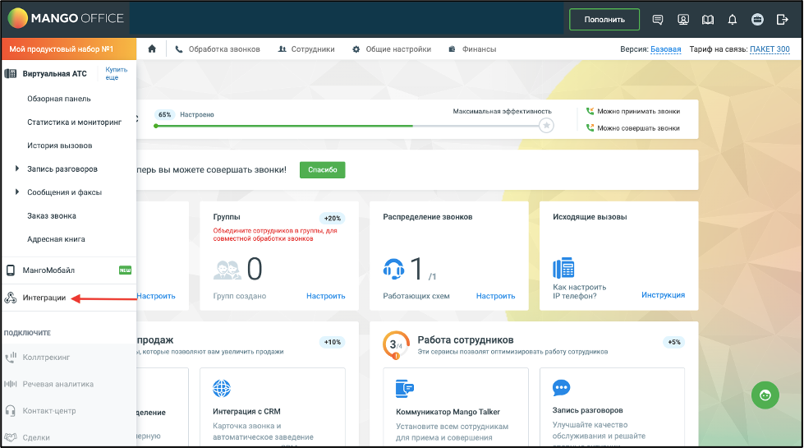Log out with the exit icon
This screenshot has height=448, width=804.
click(x=782, y=20)
